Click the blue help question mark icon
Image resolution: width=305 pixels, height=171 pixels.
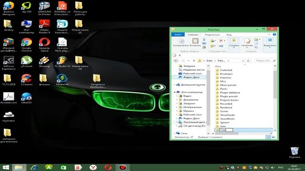coord(274,34)
